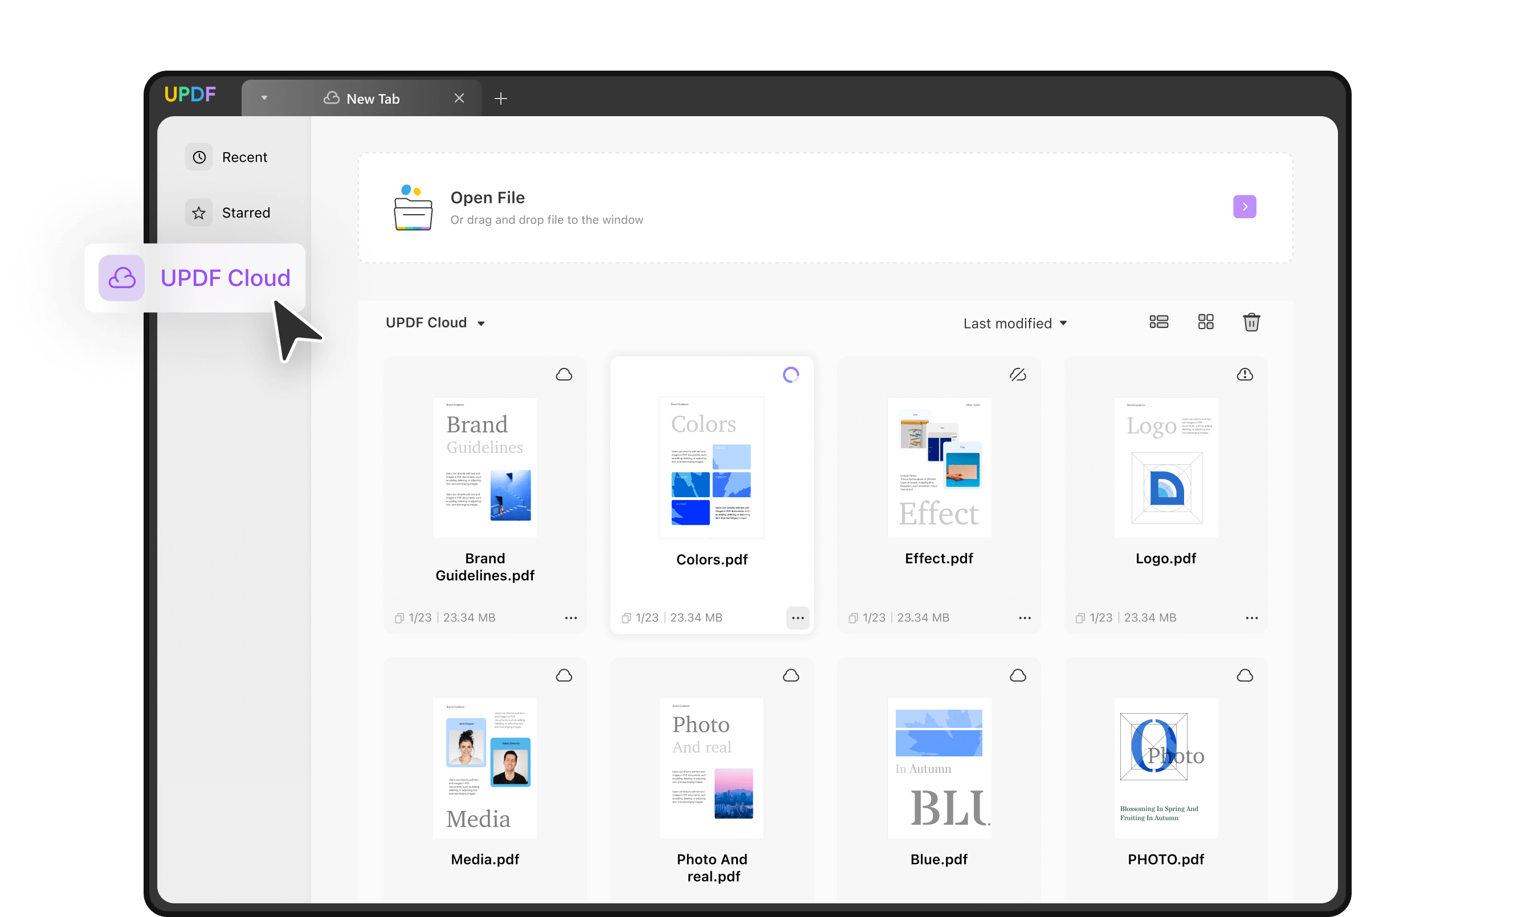Image resolution: width=1526 pixels, height=917 pixels.
Task: Open the tab list dropdown arrow
Action: click(264, 97)
